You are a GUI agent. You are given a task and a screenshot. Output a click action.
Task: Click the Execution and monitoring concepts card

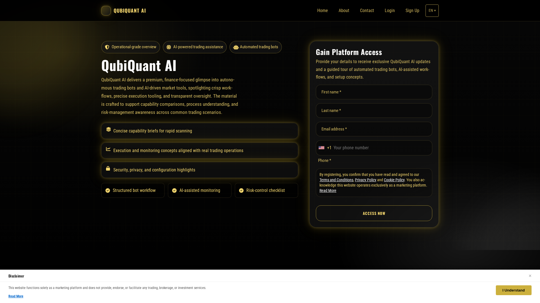200,150
